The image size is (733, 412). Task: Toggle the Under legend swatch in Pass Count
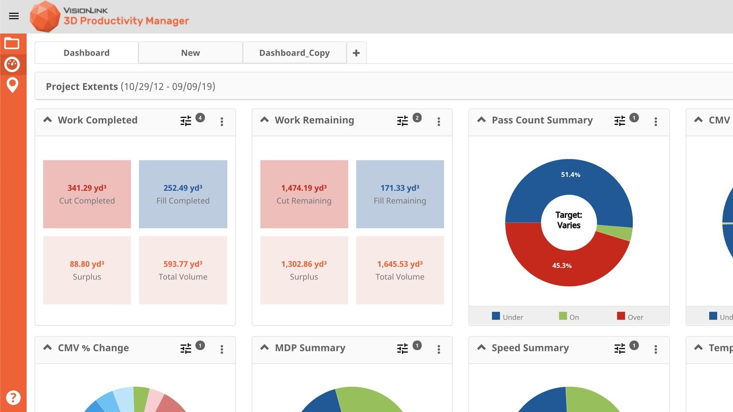coord(496,316)
